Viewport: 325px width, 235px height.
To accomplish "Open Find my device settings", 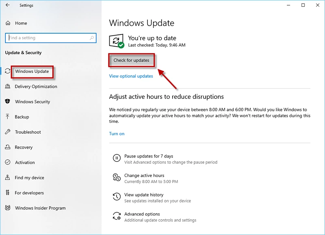I will [x=29, y=178].
